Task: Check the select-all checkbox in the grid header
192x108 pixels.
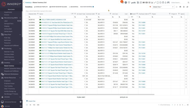Action: (x=27, y=14)
